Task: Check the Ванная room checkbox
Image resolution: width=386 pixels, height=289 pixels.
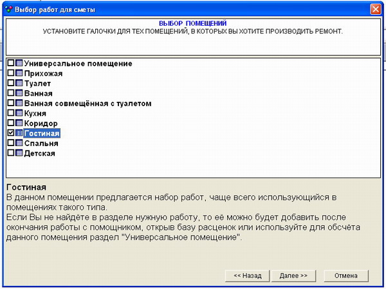Action: tap(10, 93)
